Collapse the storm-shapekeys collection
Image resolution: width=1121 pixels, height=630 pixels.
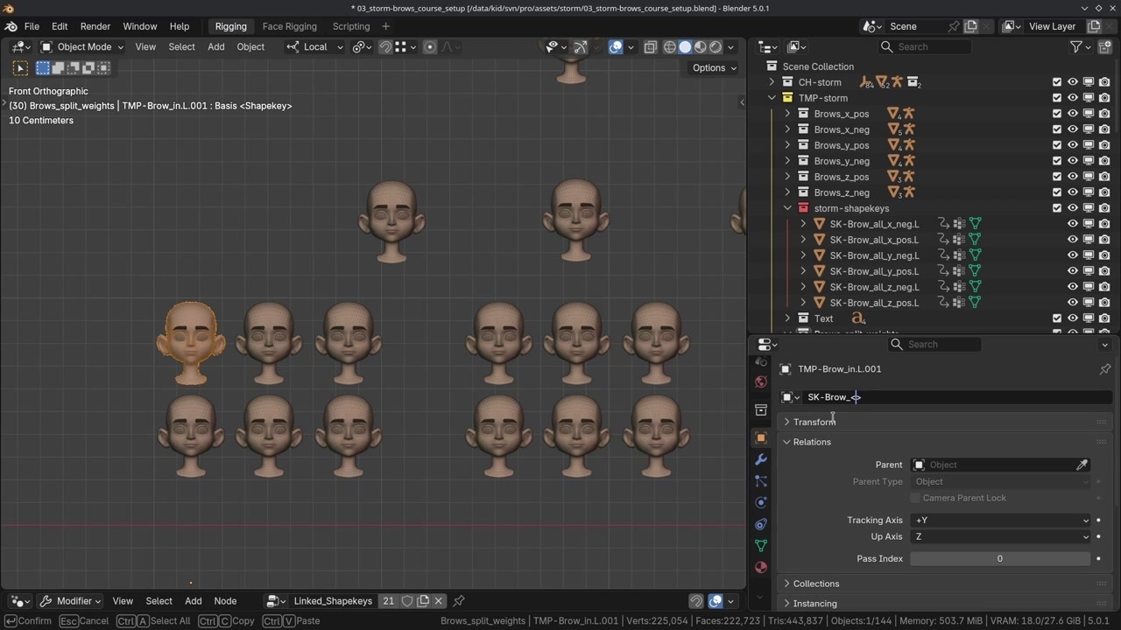tap(787, 208)
